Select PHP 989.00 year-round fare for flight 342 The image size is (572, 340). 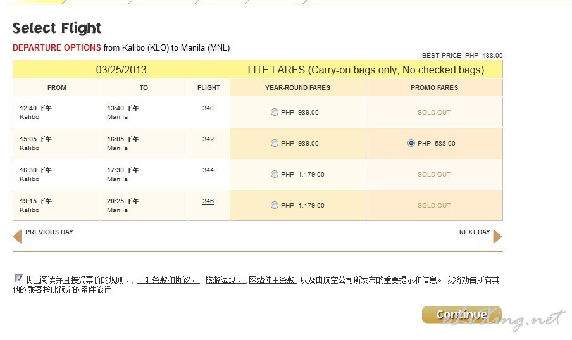(x=274, y=144)
